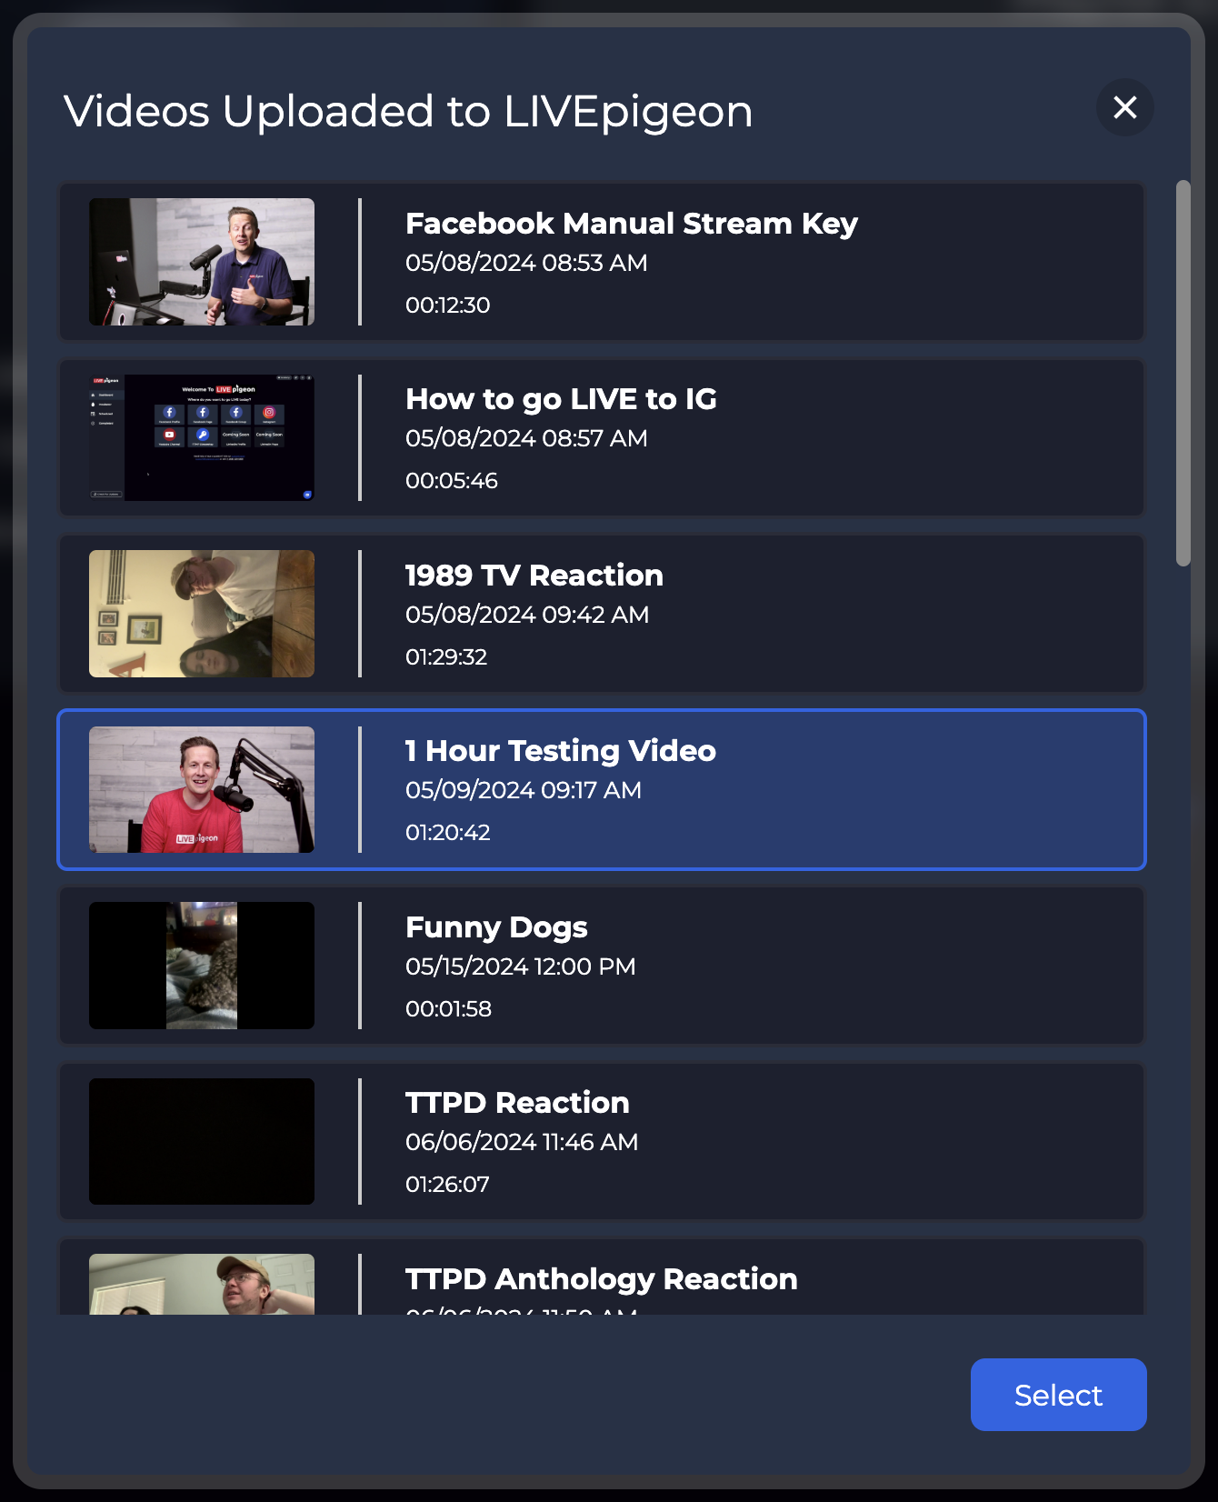Click the date 05/08/2024 08:57 AM

click(x=526, y=438)
